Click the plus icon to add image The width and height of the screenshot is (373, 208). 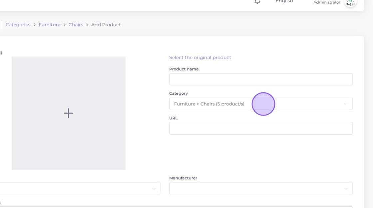tap(68, 113)
